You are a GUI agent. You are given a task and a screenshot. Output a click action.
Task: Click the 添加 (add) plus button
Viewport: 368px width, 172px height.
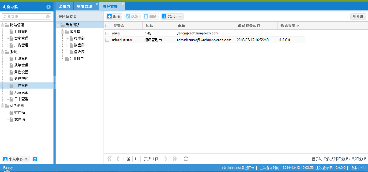(114, 16)
